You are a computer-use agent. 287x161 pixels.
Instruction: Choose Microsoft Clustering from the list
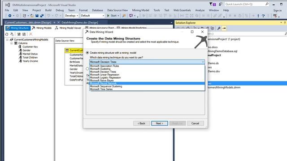tap(147, 69)
